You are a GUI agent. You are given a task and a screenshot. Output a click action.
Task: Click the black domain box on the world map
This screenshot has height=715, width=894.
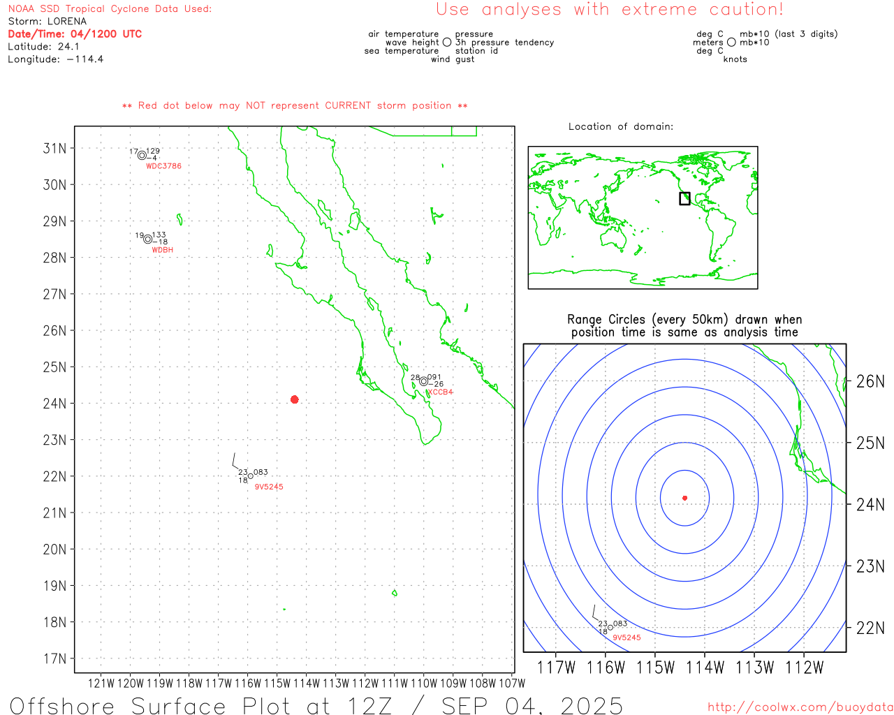click(x=684, y=198)
